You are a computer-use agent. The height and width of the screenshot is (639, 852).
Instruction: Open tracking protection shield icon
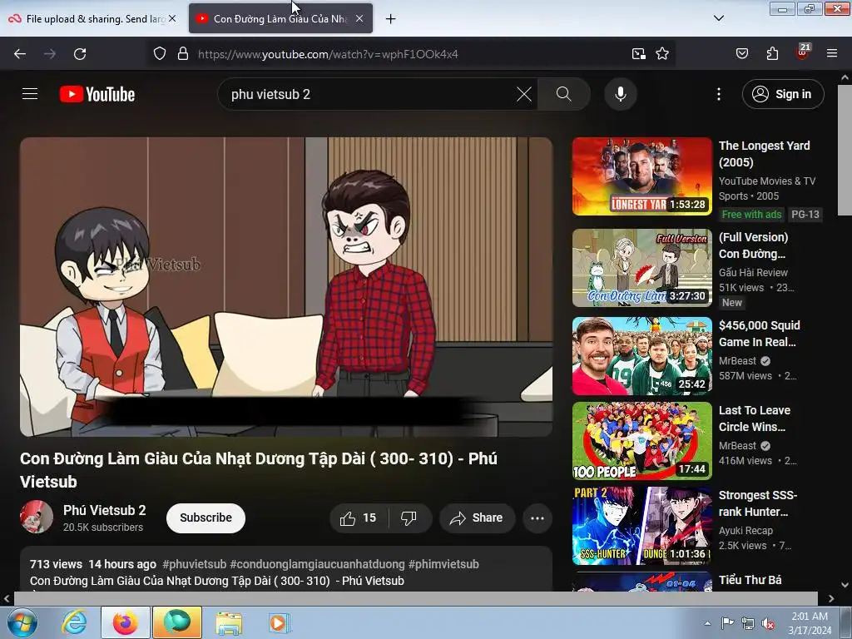click(x=159, y=54)
